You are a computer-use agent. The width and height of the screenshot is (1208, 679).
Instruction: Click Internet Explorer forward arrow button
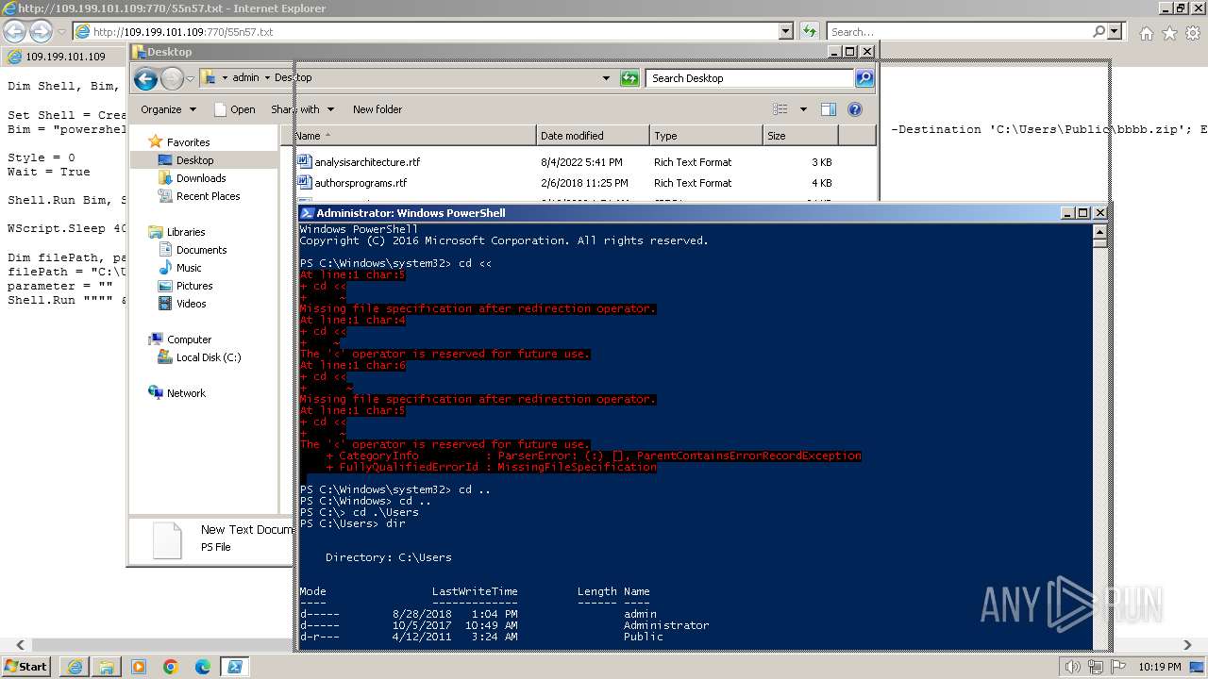(41, 31)
